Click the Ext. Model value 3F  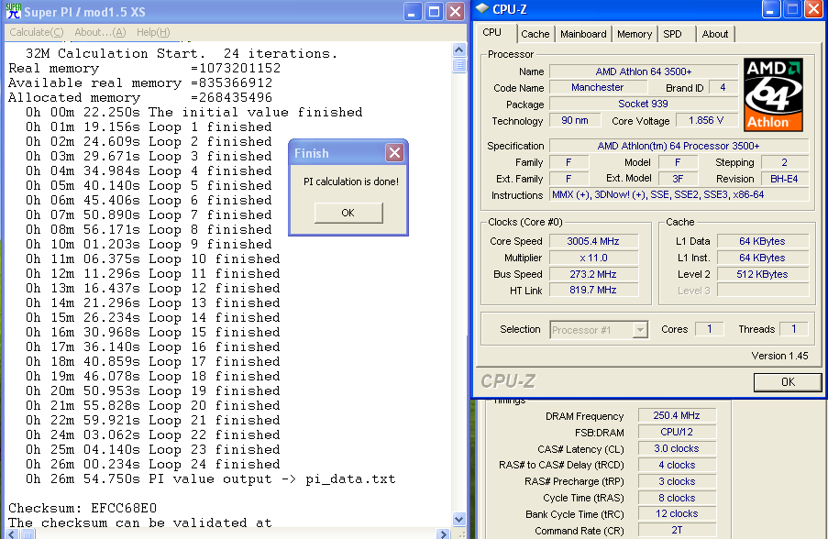pos(678,179)
